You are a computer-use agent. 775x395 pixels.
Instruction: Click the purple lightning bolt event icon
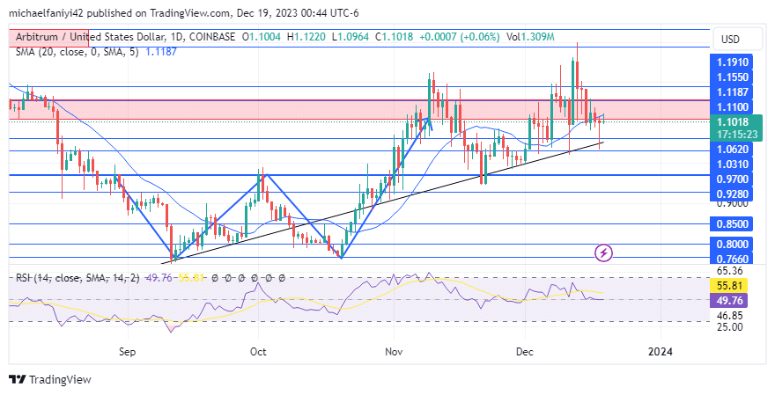[x=603, y=253]
